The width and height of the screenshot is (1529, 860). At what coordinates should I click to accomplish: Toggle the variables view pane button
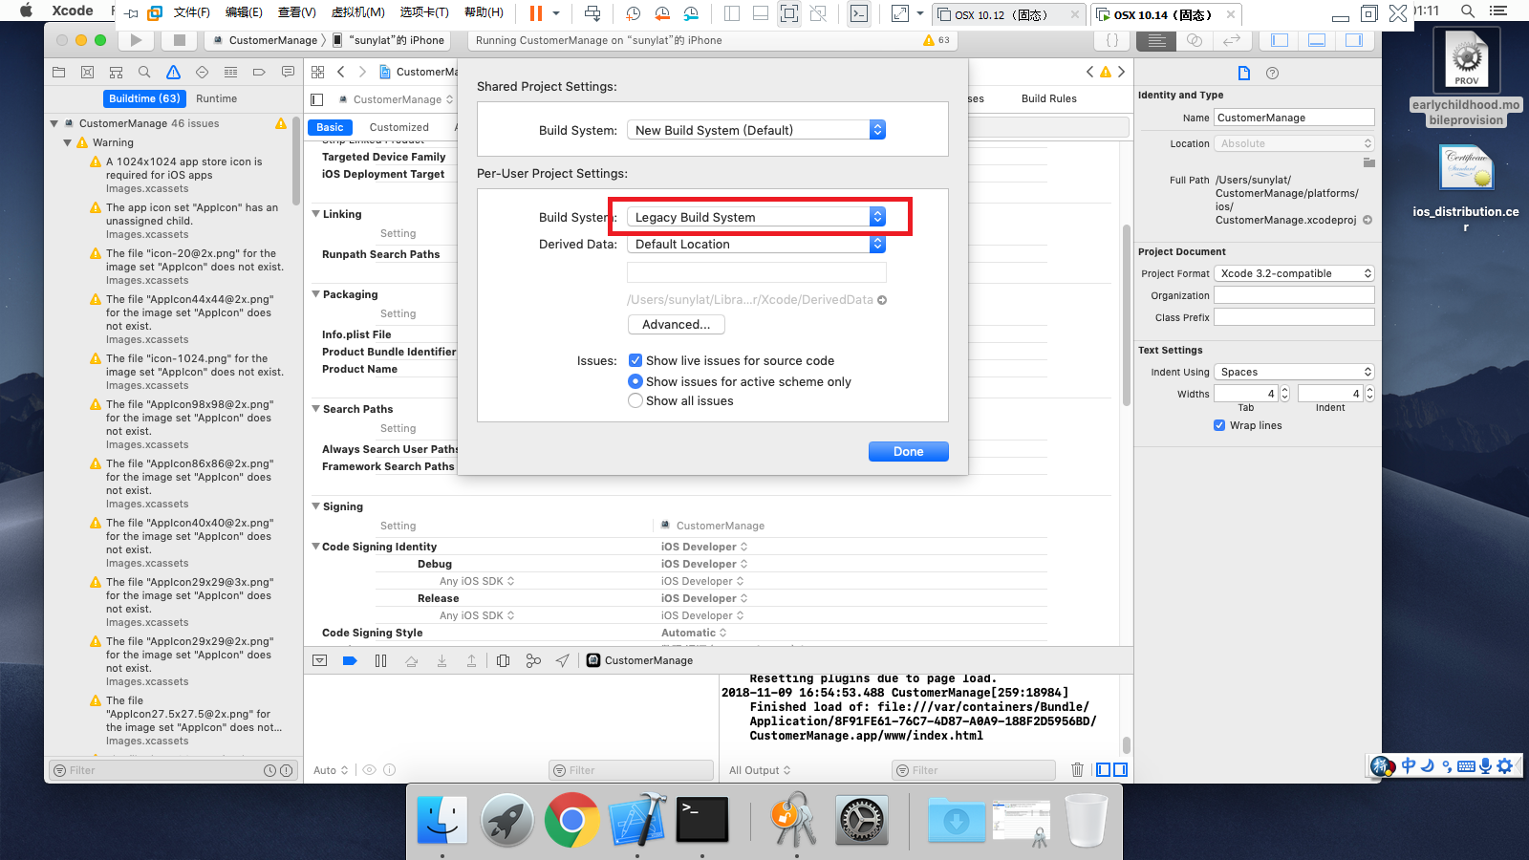click(1104, 770)
